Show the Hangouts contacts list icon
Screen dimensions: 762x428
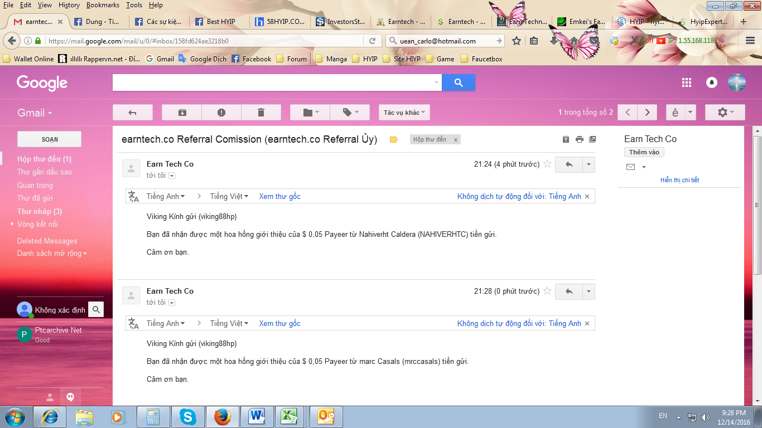[50, 397]
